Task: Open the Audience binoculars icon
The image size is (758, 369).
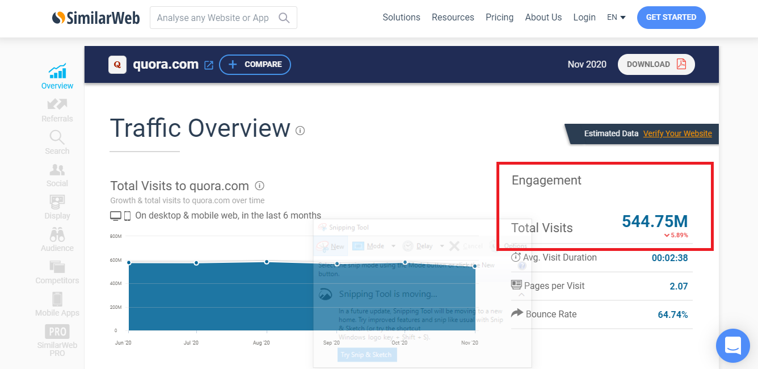Action: (x=57, y=234)
